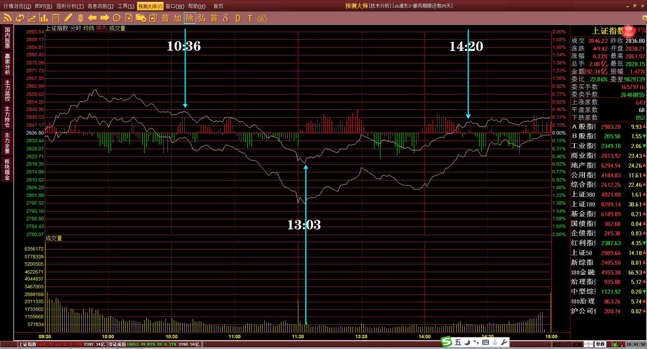
Task: Click the 弘 toolbar button
Action: pyautogui.click(x=202, y=18)
